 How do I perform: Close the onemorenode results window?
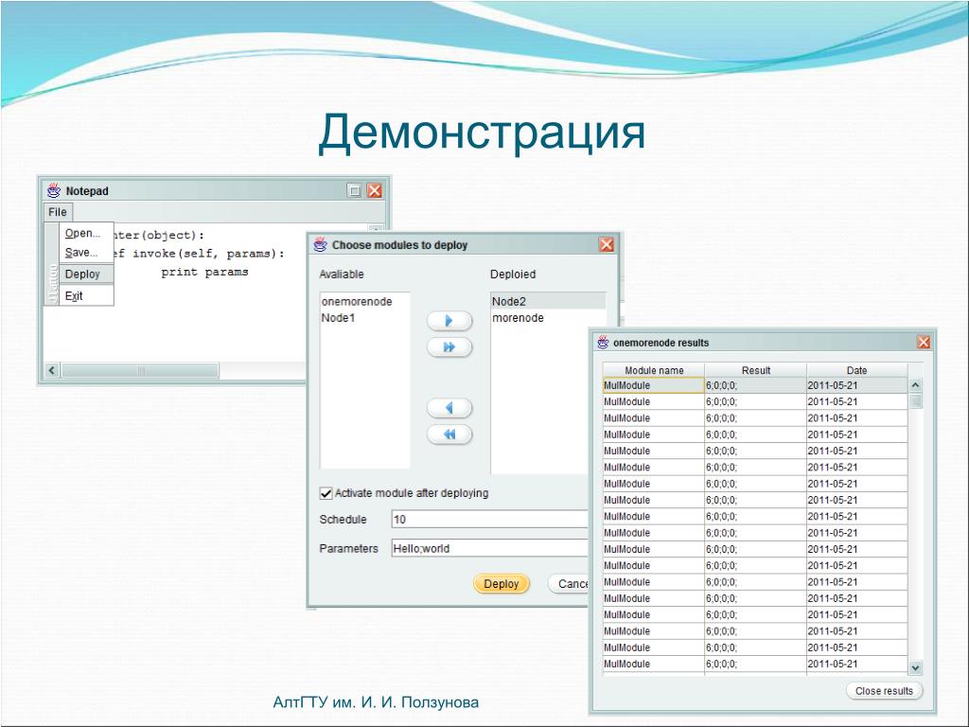tap(924, 342)
